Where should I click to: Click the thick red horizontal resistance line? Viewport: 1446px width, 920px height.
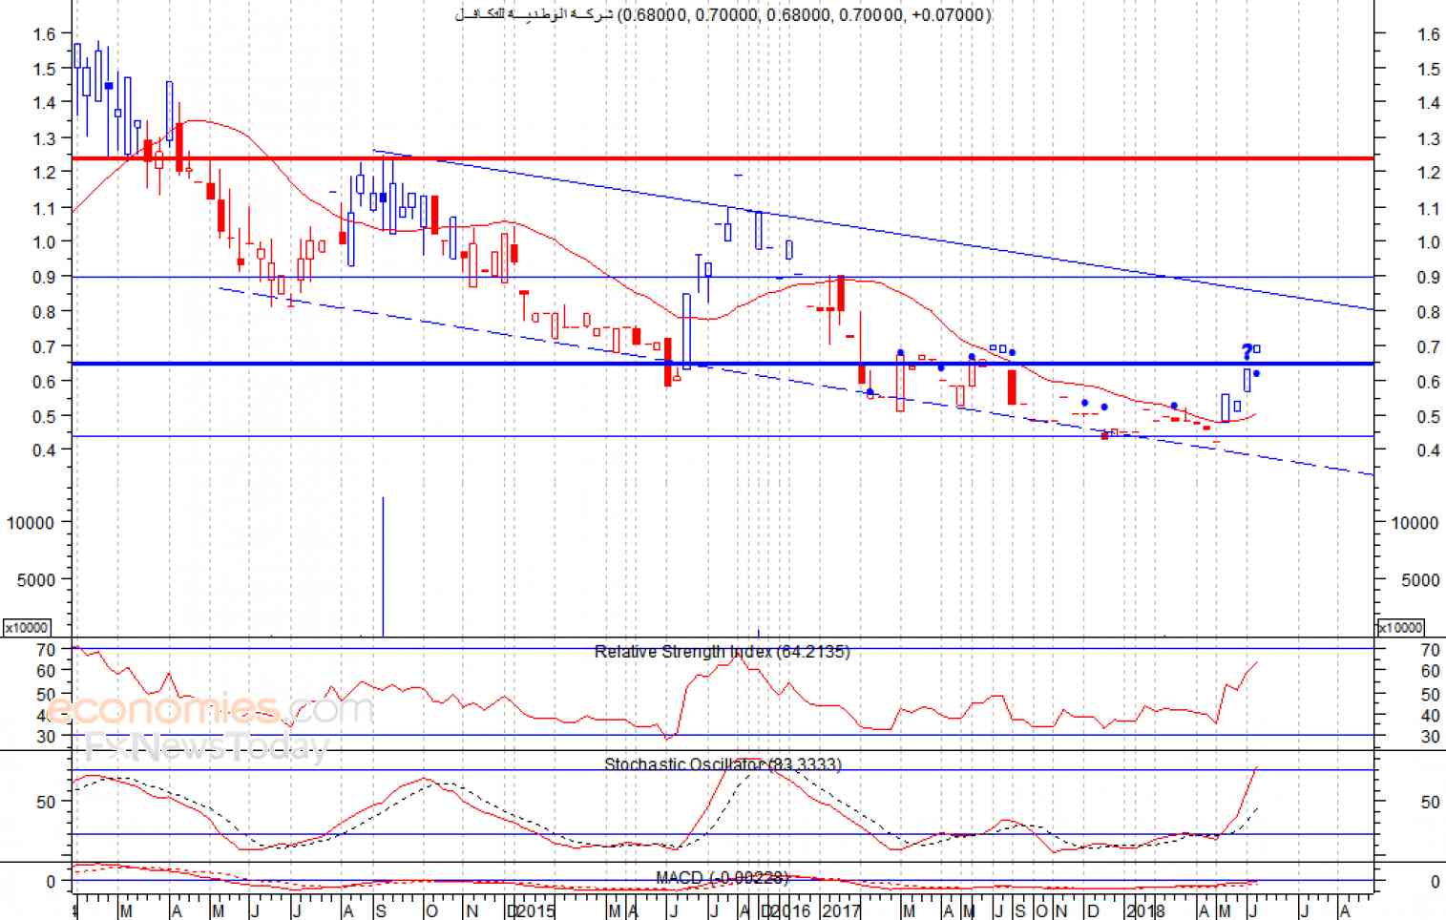click(x=723, y=158)
